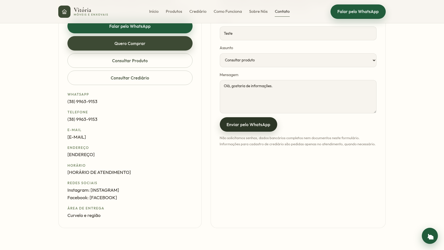Open the floating chat bubble icon

(430, 236)
